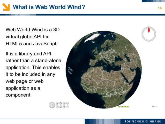Click the slide title 'What is Web World Wind?'
Viewport: 165px width, 124px height.
pyautogui.click(x=49, y=7)
